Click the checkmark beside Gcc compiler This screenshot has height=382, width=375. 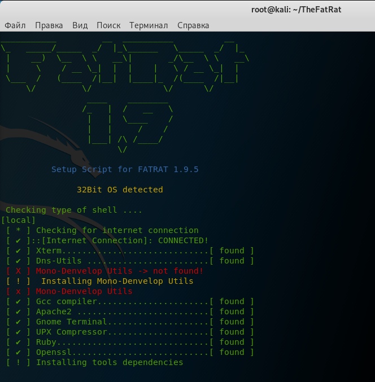tap(19, 301)
